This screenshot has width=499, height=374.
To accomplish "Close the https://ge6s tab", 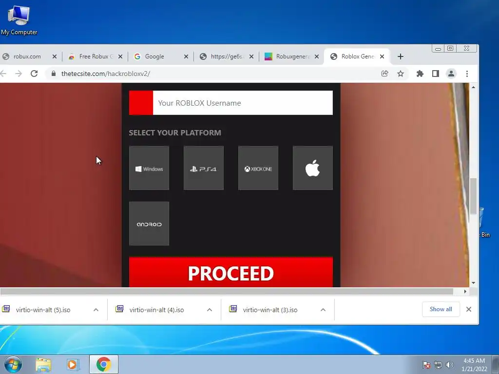I will pos(251,56).
